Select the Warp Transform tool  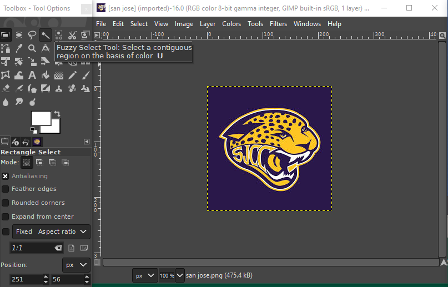(x=19, y=75)
